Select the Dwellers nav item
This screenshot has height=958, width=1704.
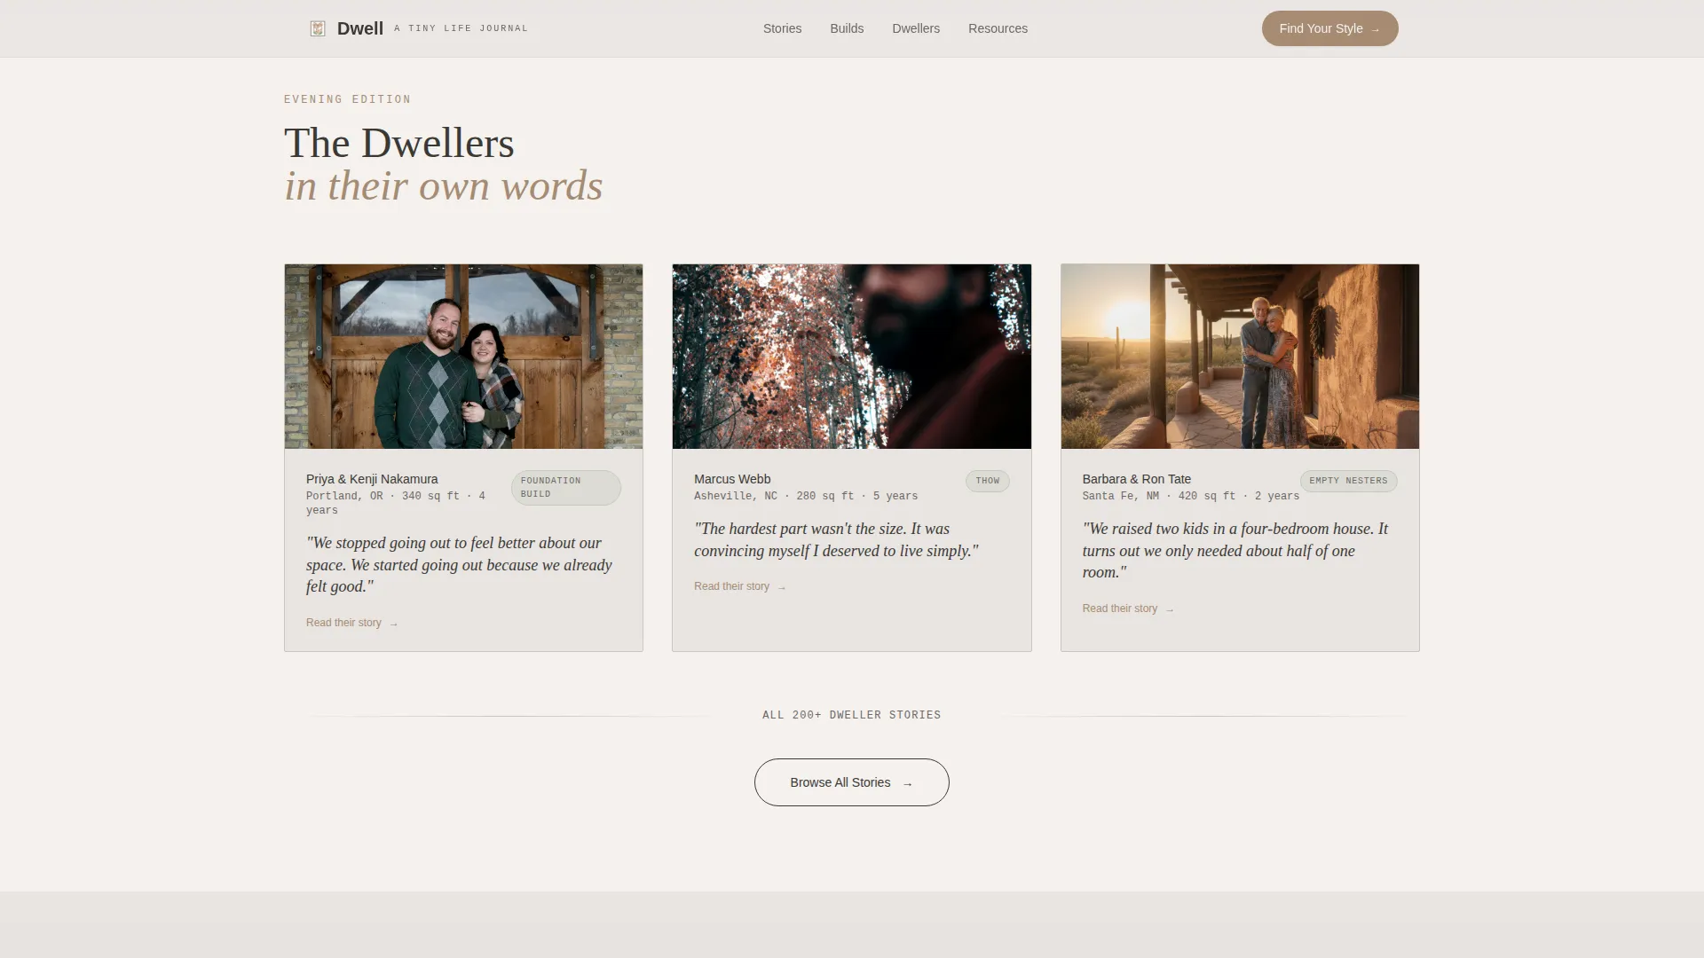[916, 28]
